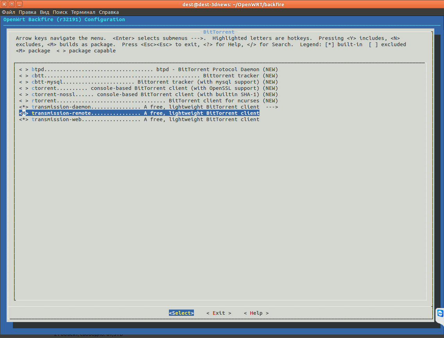Open the Файл menu
Image resolution: width=444 pixels, height=338 pixels.
pos(9,12)
